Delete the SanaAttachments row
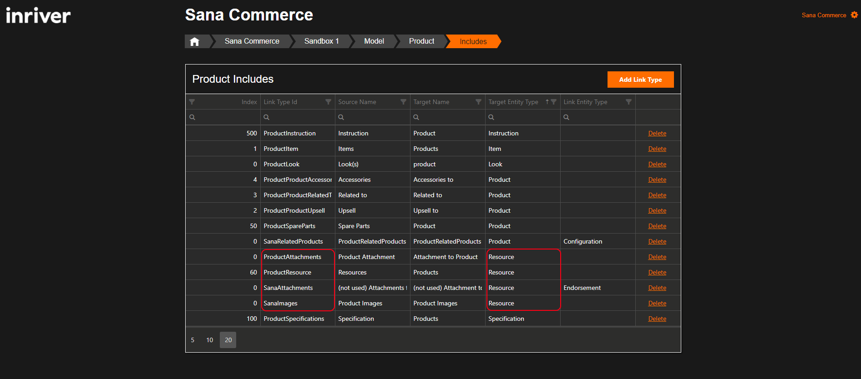The image size is (861, 379). [x=657, y=288]
